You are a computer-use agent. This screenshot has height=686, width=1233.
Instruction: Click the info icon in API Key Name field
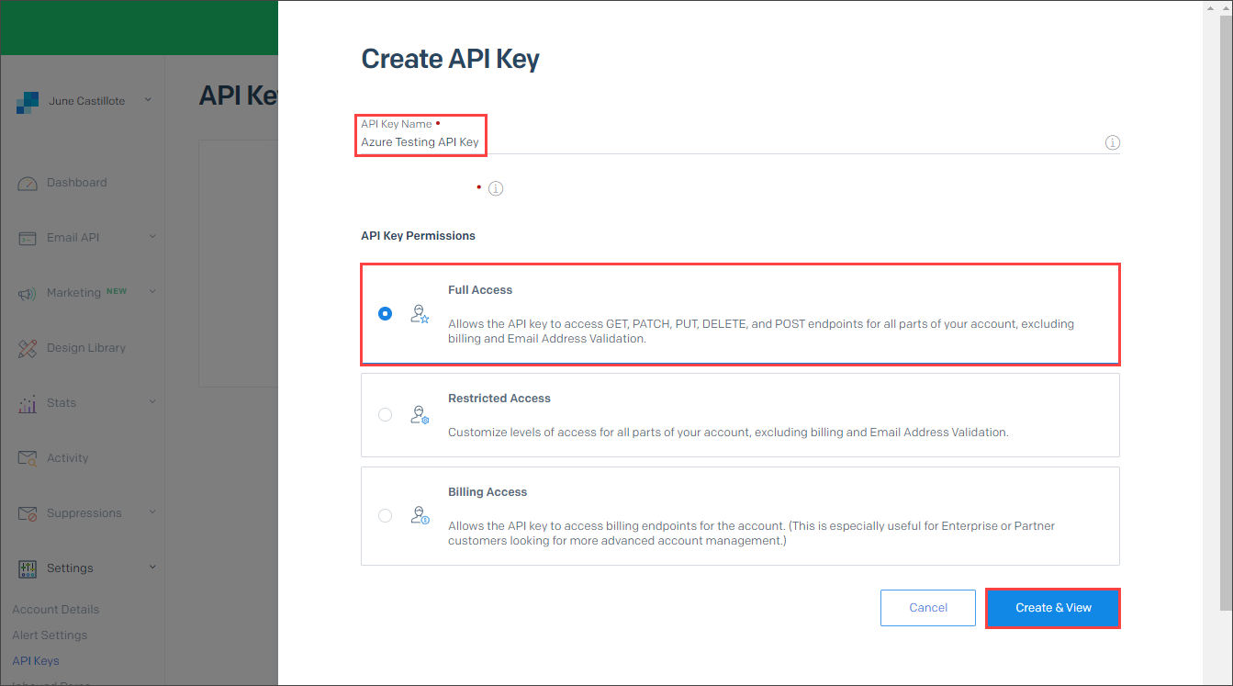coord(1112,142)
